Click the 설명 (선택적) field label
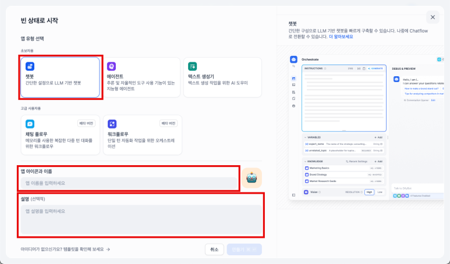 pyautogui.click(x=33, y=199)
